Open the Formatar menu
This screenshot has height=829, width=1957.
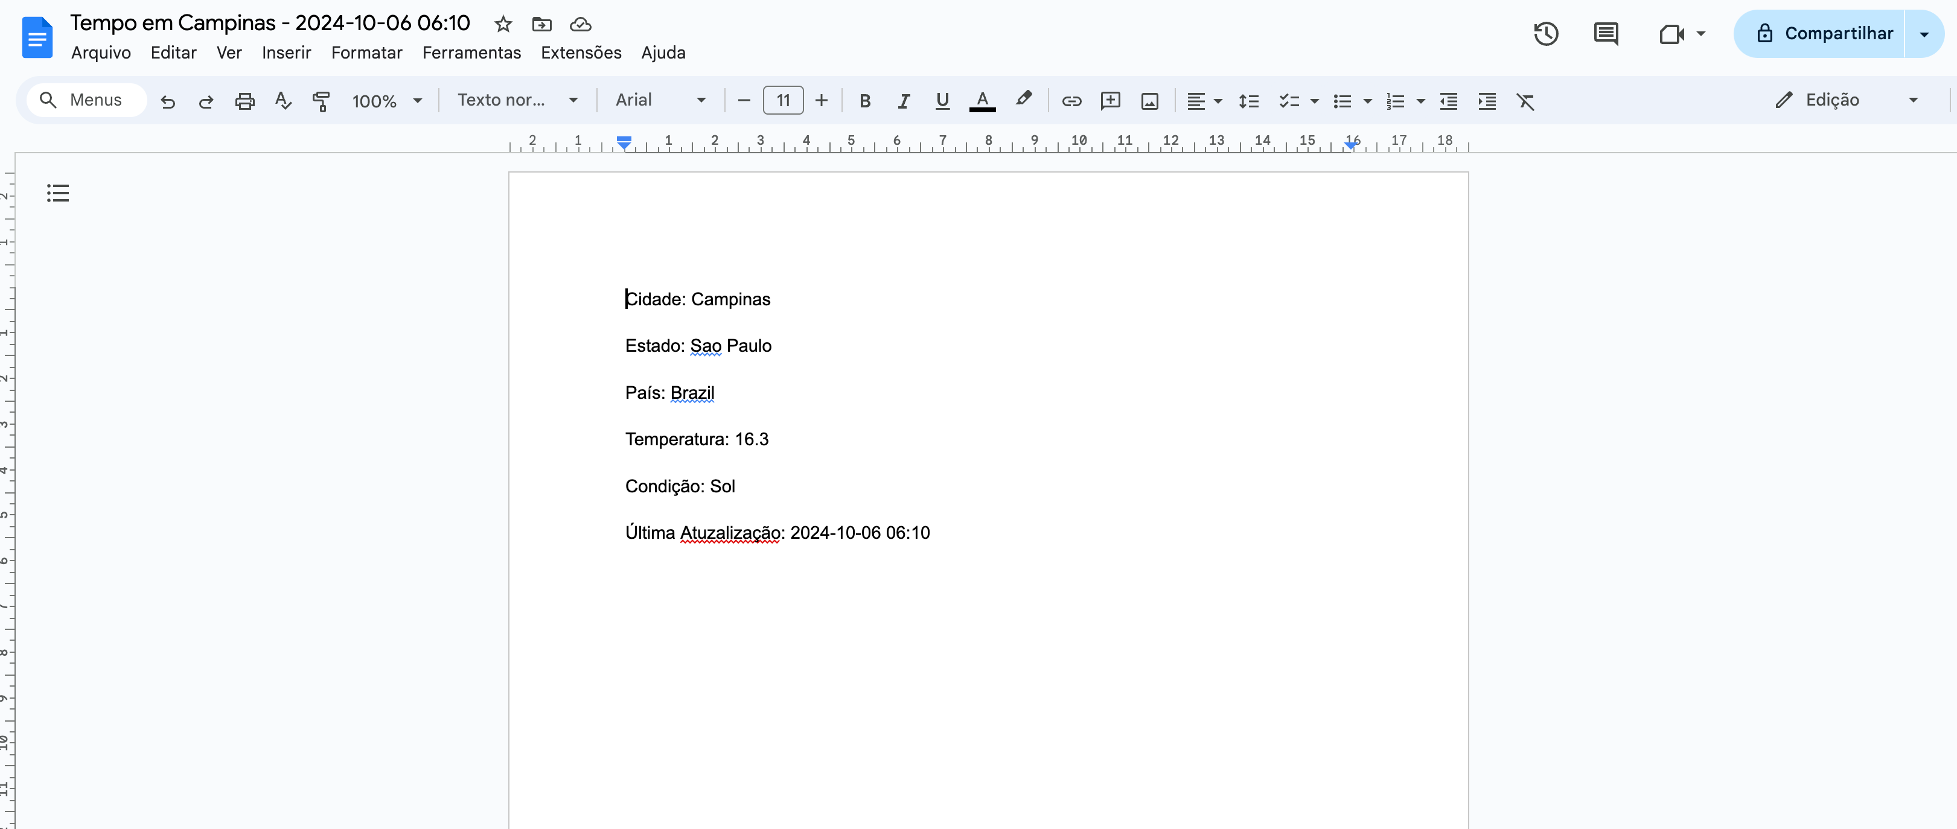366,52
